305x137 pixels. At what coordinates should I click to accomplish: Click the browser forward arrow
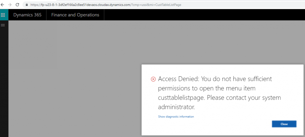10,5
